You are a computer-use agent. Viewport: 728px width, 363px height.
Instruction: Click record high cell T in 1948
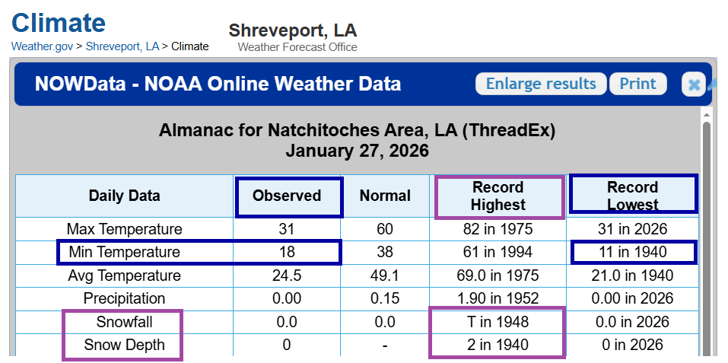498,322
